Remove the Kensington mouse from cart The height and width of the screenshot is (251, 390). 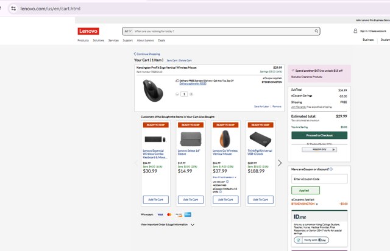pos(277,107)
